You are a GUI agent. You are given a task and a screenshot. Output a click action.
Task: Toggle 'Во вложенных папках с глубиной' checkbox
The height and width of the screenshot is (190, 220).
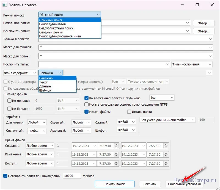(x=87, y=98)
